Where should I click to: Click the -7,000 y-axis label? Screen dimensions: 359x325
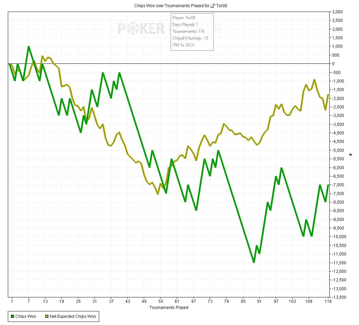pyautogui.click(x=338, y=185)
